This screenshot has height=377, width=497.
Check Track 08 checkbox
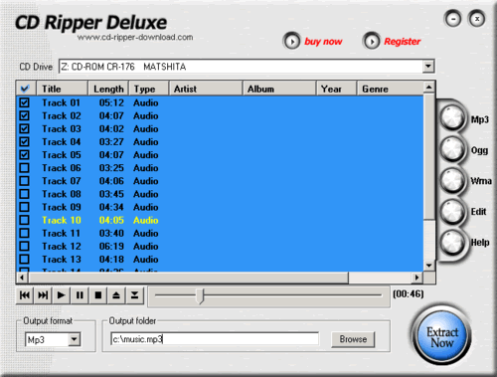(24, 194)
